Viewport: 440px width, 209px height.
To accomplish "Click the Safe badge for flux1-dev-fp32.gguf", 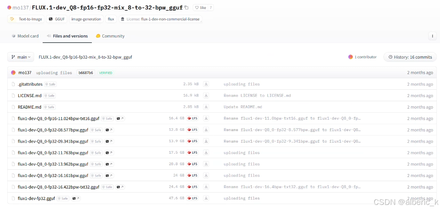I will click(x=63, y=198).
